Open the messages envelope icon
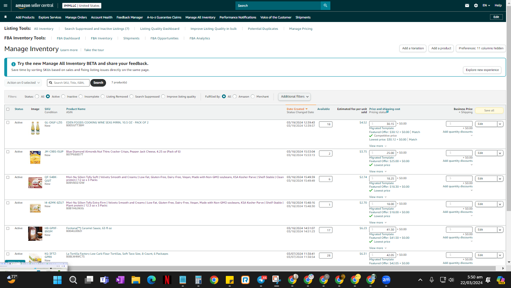This screenshot has height=288, width=511. 467,6
